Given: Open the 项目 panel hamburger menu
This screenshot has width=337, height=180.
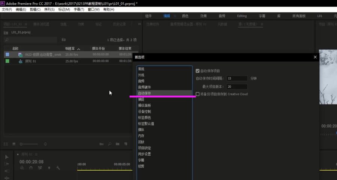Looking at the screenshot, I should 26,24.
